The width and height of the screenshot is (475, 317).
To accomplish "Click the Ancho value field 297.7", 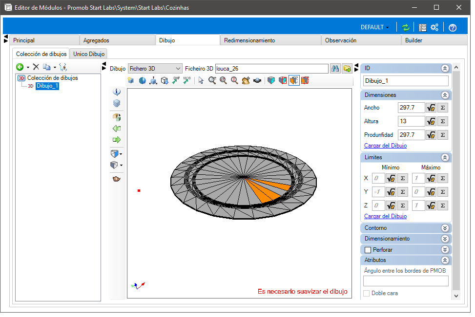I will coord(411,108).
